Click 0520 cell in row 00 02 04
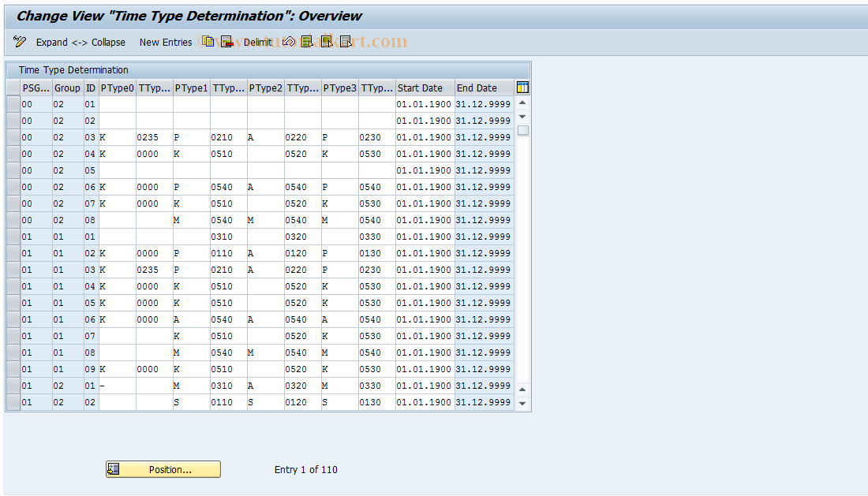The image size is (868, 496). [303, 154]
